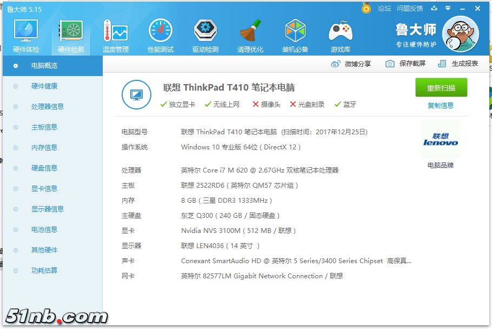
Task: Click 复制信息 copy info link
Action: pos(441,106)
